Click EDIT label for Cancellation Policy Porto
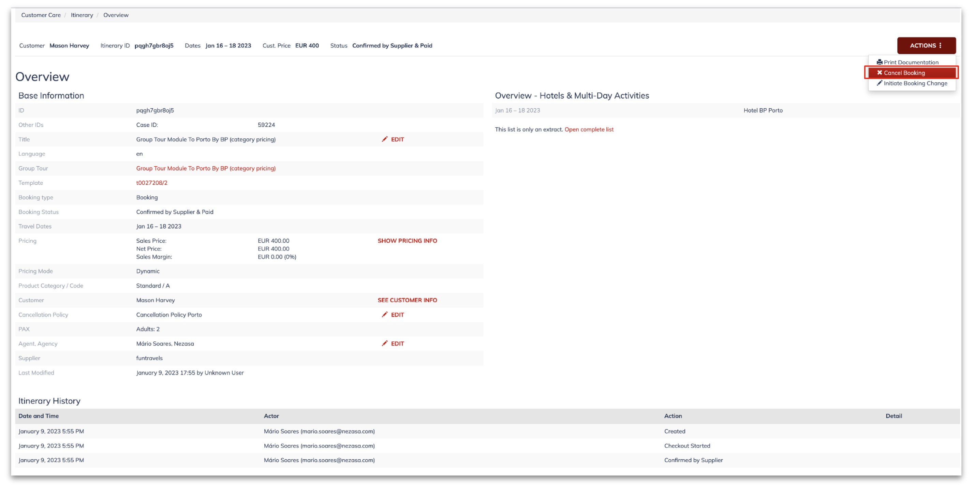 pos(397,315)
